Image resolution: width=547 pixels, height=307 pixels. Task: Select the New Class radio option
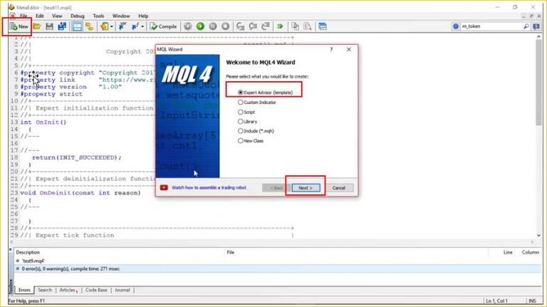(251, 140)
